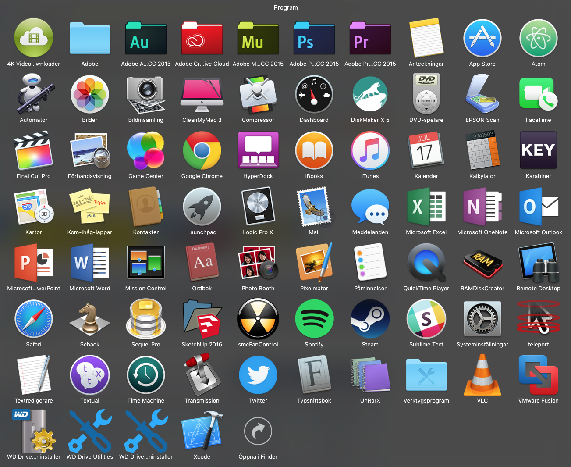The height and width of the screenshot is (467, 571).
Task: Launch QuickTime Player
Action: [x=426, y=262]
